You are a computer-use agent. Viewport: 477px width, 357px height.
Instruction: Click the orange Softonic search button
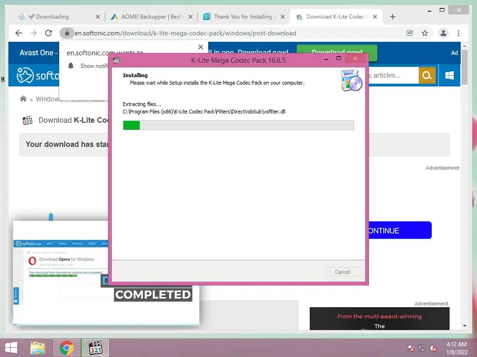pyautogui.click(x=427, y=75)
